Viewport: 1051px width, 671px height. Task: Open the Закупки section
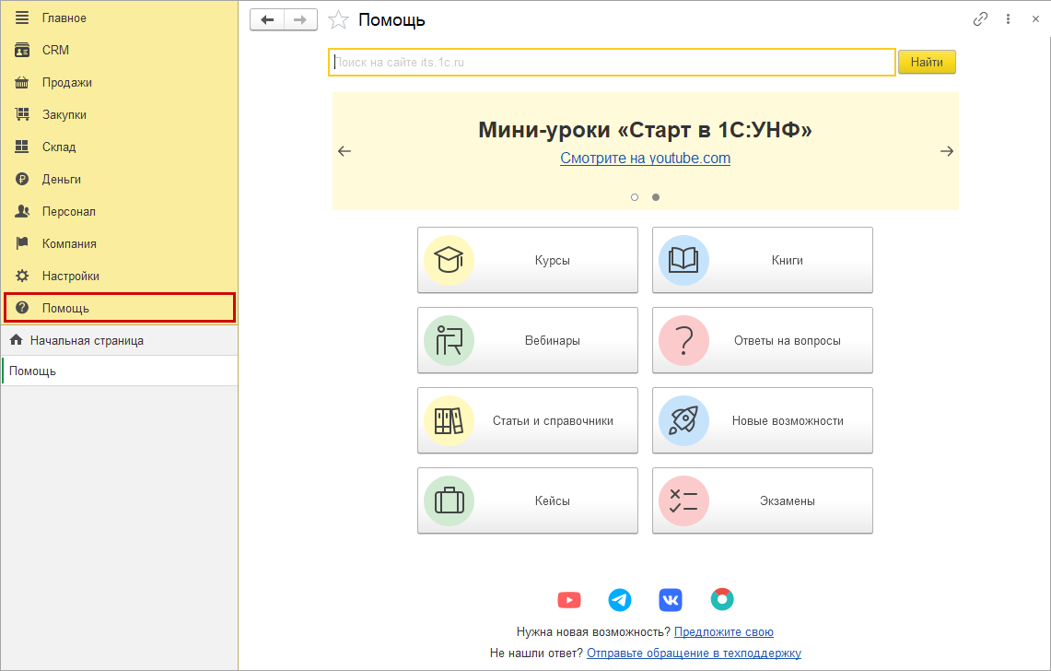[120, 114]
